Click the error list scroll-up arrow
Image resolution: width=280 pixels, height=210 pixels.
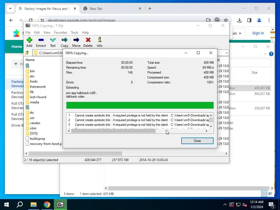coord(211,115)
